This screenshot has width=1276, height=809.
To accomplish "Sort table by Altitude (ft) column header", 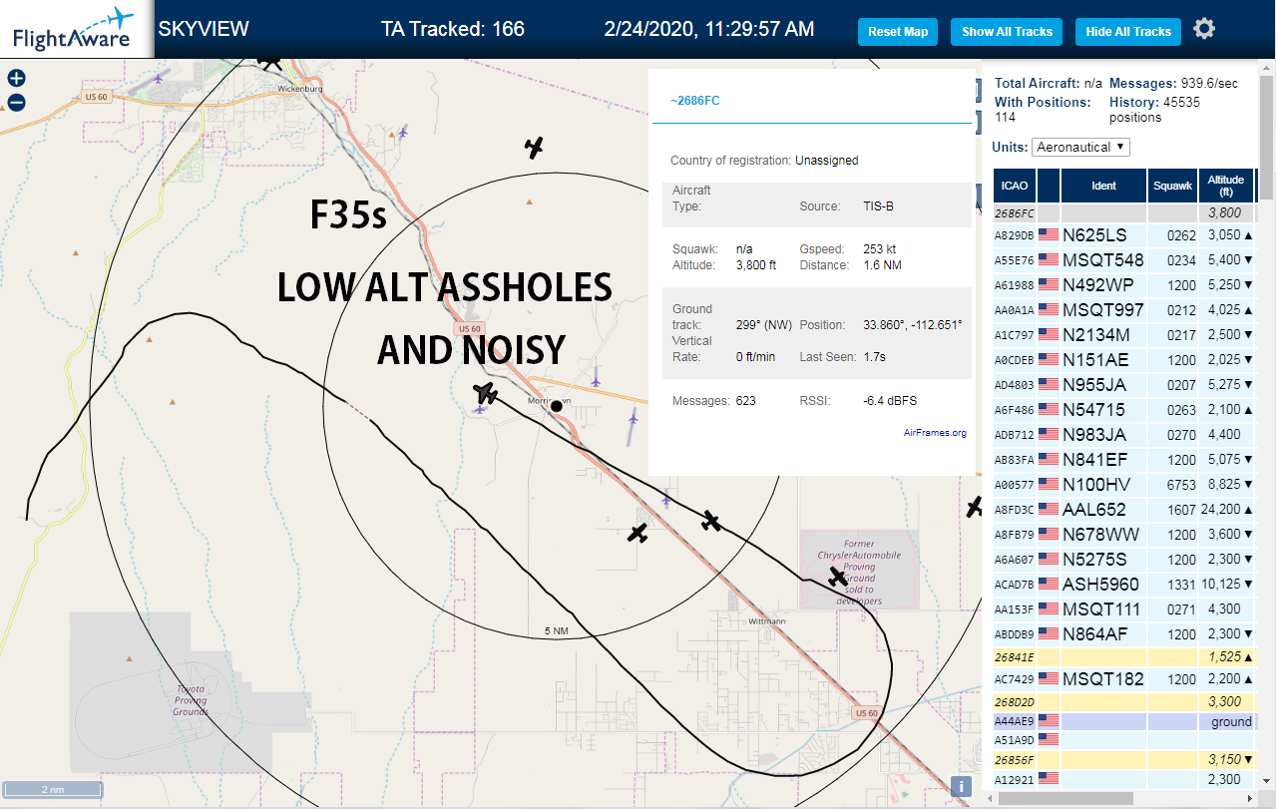I will [x=1226, y=186].
